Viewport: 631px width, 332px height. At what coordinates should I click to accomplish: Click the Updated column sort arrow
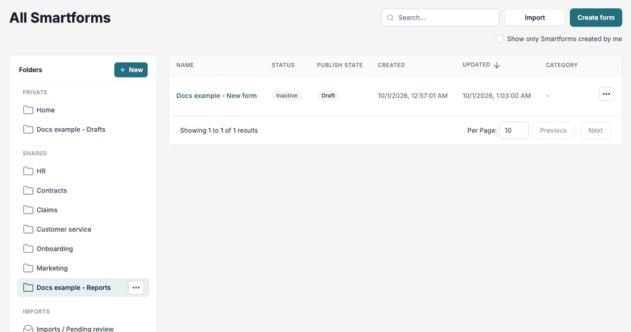(496, 65)
